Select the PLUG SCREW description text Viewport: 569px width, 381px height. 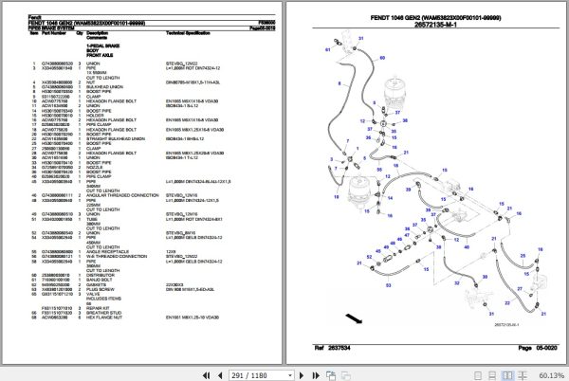coord(101,289)
